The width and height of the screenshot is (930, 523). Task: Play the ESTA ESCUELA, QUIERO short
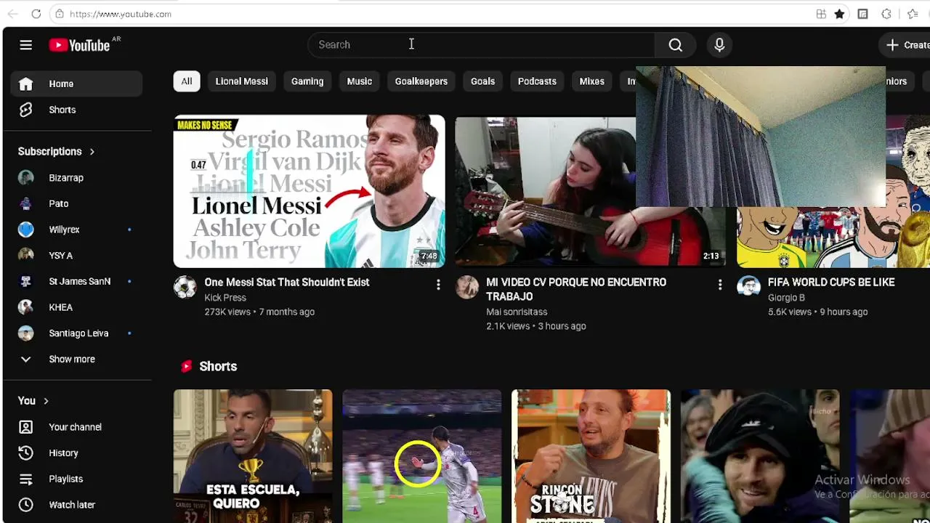(x=253, y=456)
